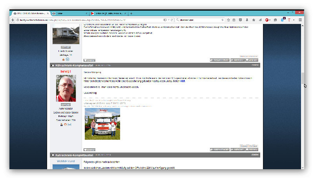Viewport: 314px width, 179px height.
Task: Click the homepage icon under herwig1's profile
Action: (x=66, y=124)
